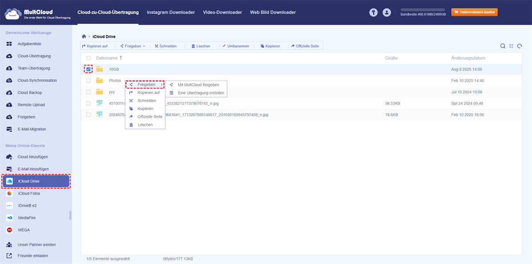Open MEGA cloud service in sidebar

tap(24, 230)
